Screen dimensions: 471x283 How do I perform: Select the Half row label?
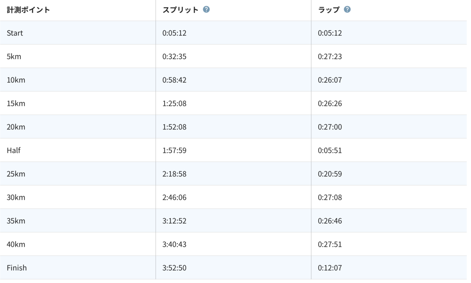(14, 150)
